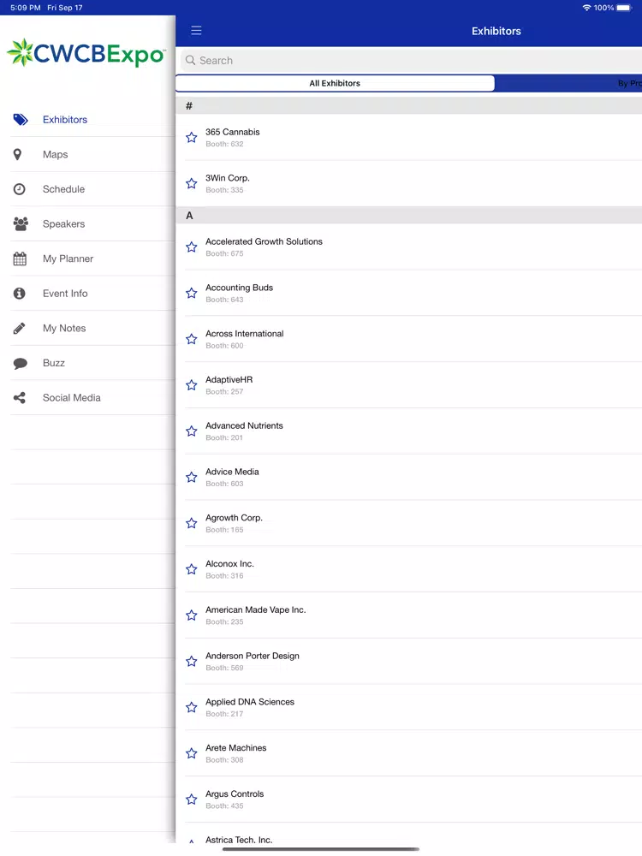Toggle favorite star for Advice Media
The height and width of the screenshot is (856, 642).
click(x=192, y=477)
